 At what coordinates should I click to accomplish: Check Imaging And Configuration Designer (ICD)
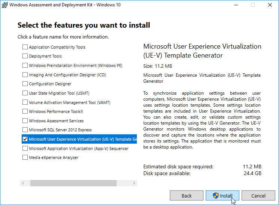[x=25, y=74]
